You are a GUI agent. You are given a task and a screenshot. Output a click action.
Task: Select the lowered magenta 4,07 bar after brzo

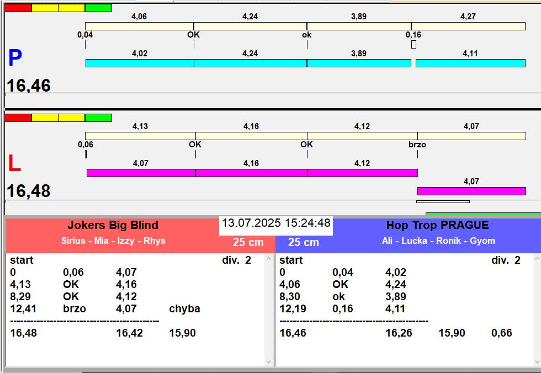471,191
